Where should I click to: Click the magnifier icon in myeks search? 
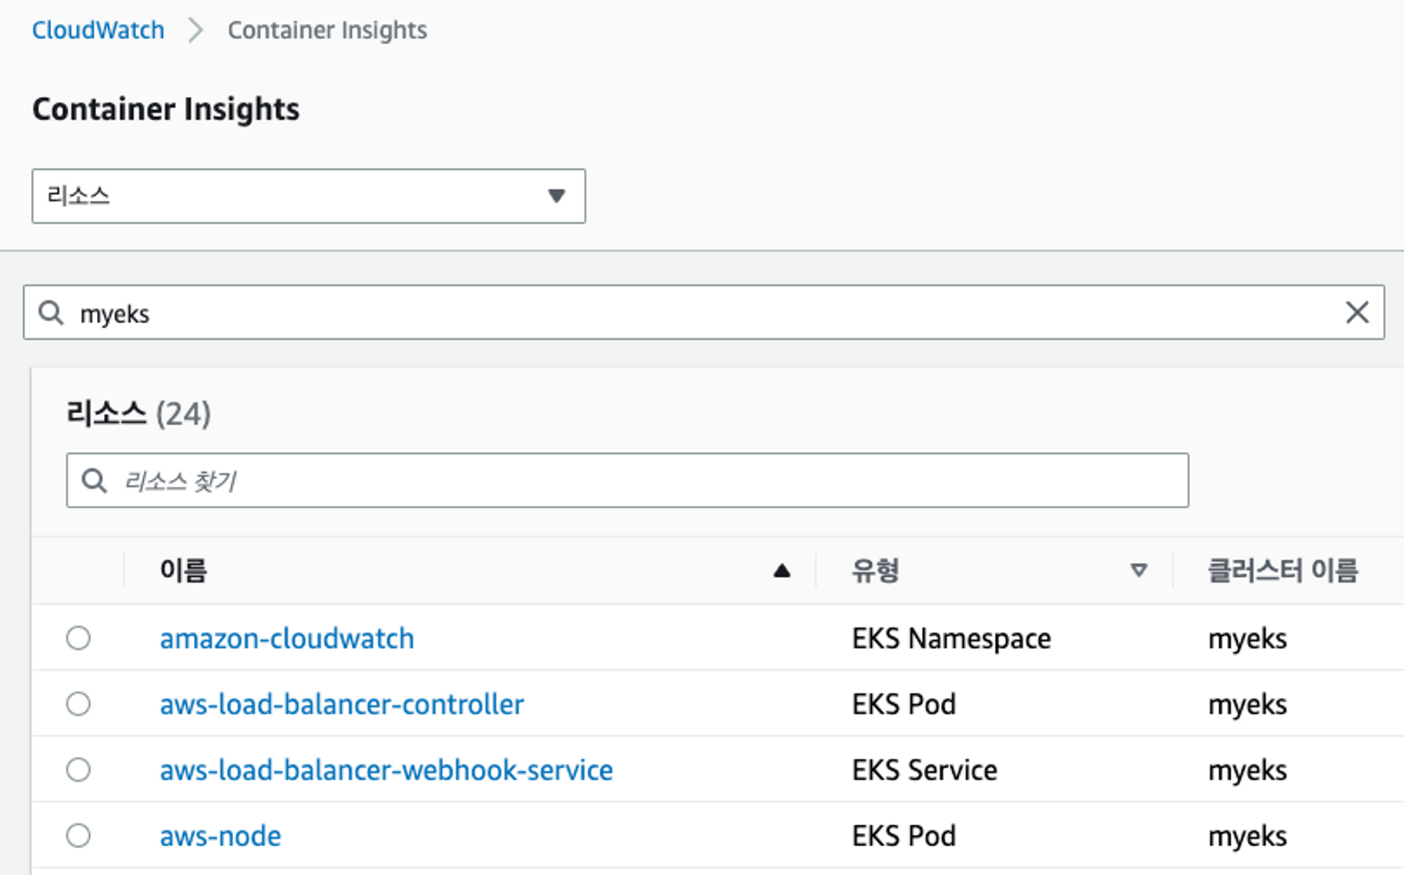[51, 312]
